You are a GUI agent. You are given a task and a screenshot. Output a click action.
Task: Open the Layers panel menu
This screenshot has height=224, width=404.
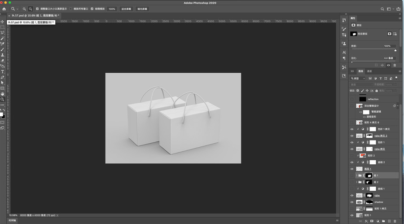400,71
